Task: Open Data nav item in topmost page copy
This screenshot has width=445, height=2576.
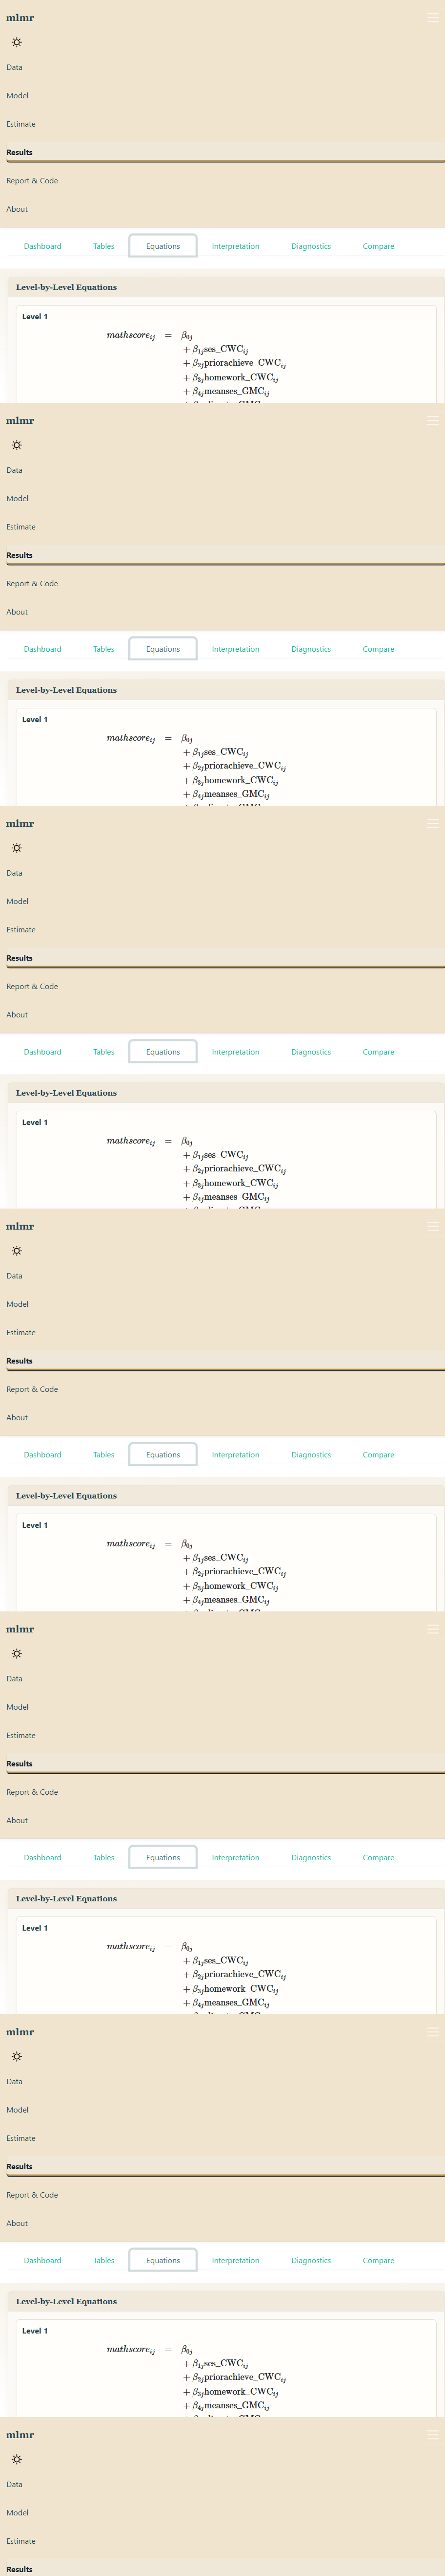Action: (x=14, y=67)
